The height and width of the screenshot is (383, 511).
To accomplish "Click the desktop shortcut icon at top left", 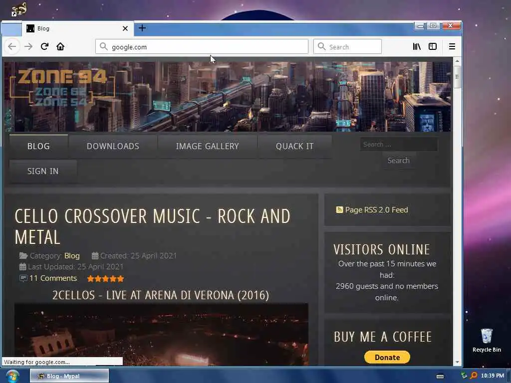I will pos(19,9).
